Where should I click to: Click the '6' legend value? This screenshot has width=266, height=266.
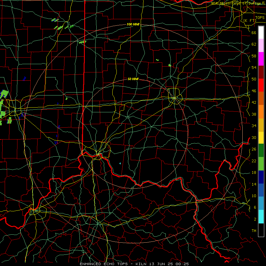255,207
